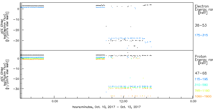Click the cyan 310-580 proton legend label

click(201, 85)
